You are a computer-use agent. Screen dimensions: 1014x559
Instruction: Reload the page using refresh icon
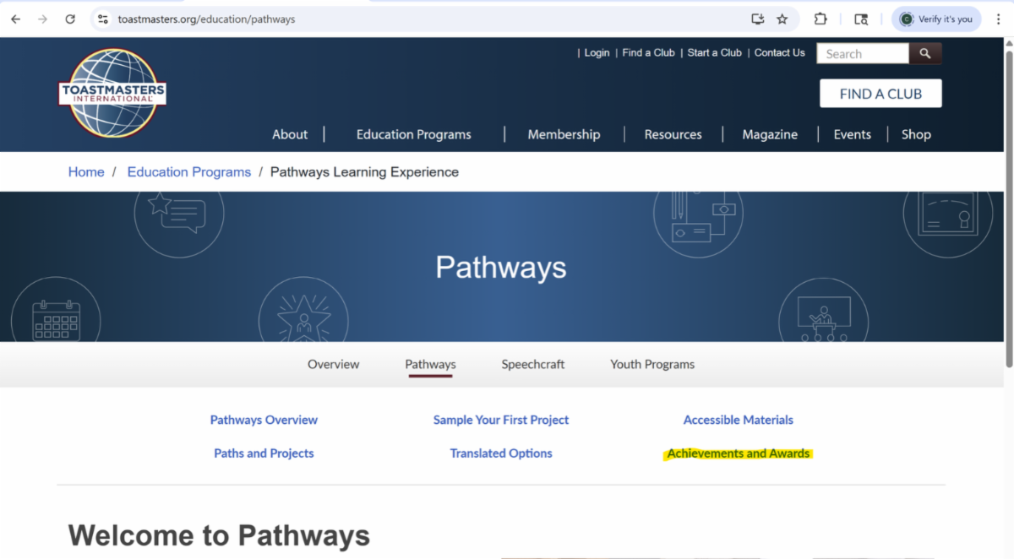click(70, 19)
